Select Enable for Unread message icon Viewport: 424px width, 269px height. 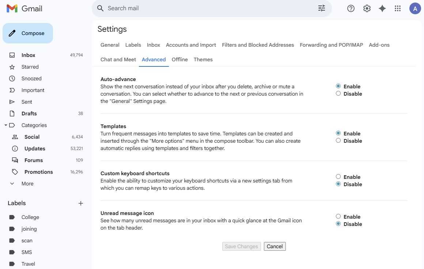click(338, 216)
